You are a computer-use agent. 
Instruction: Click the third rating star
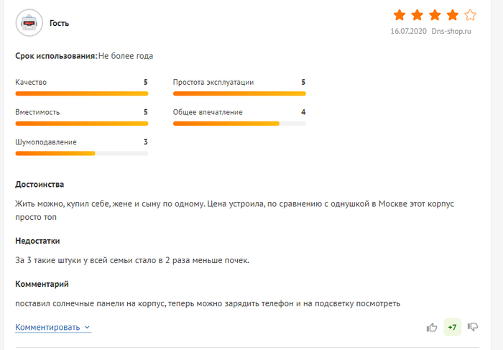(x=435, y=15)
